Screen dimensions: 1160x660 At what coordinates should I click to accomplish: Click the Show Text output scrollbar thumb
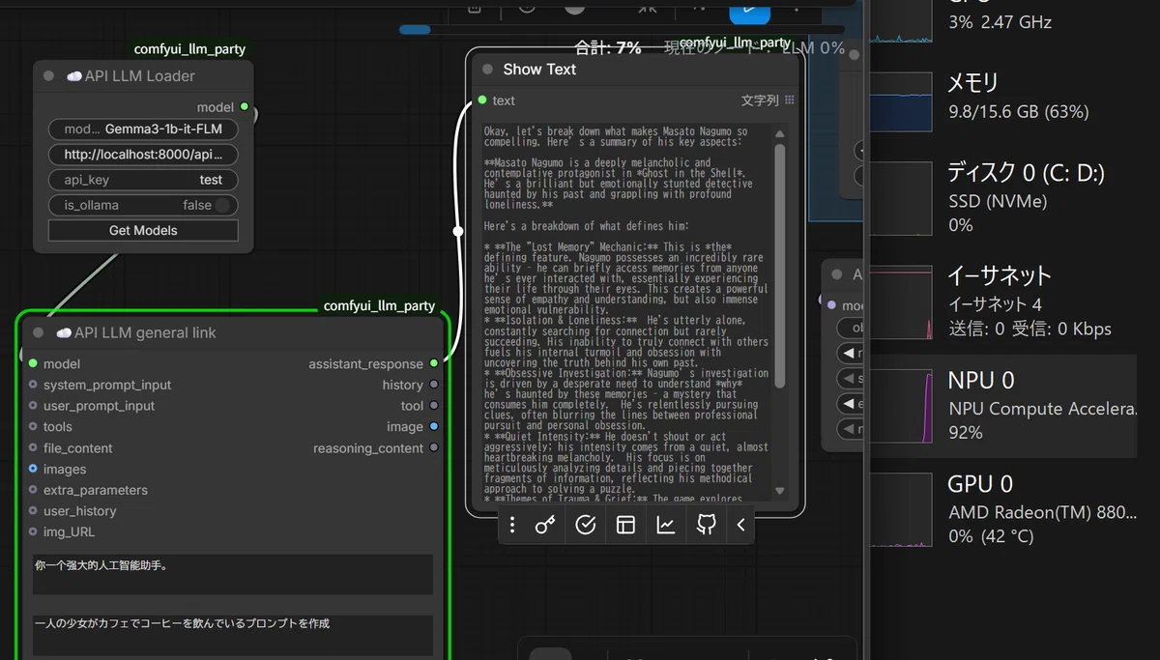(x=780, y=266)
